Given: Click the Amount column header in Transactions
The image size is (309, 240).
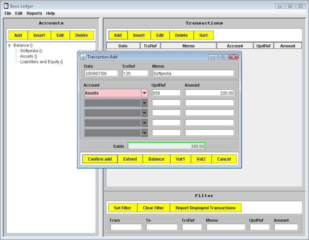Looking at the screenshot, I should [x=288, y=46].
